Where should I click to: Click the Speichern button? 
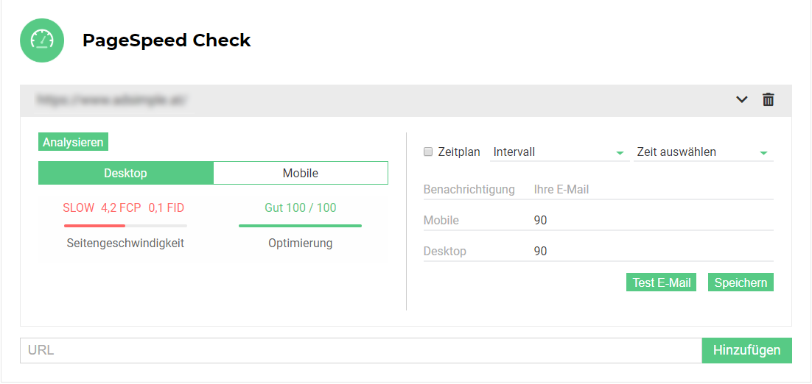click(741, 282)
